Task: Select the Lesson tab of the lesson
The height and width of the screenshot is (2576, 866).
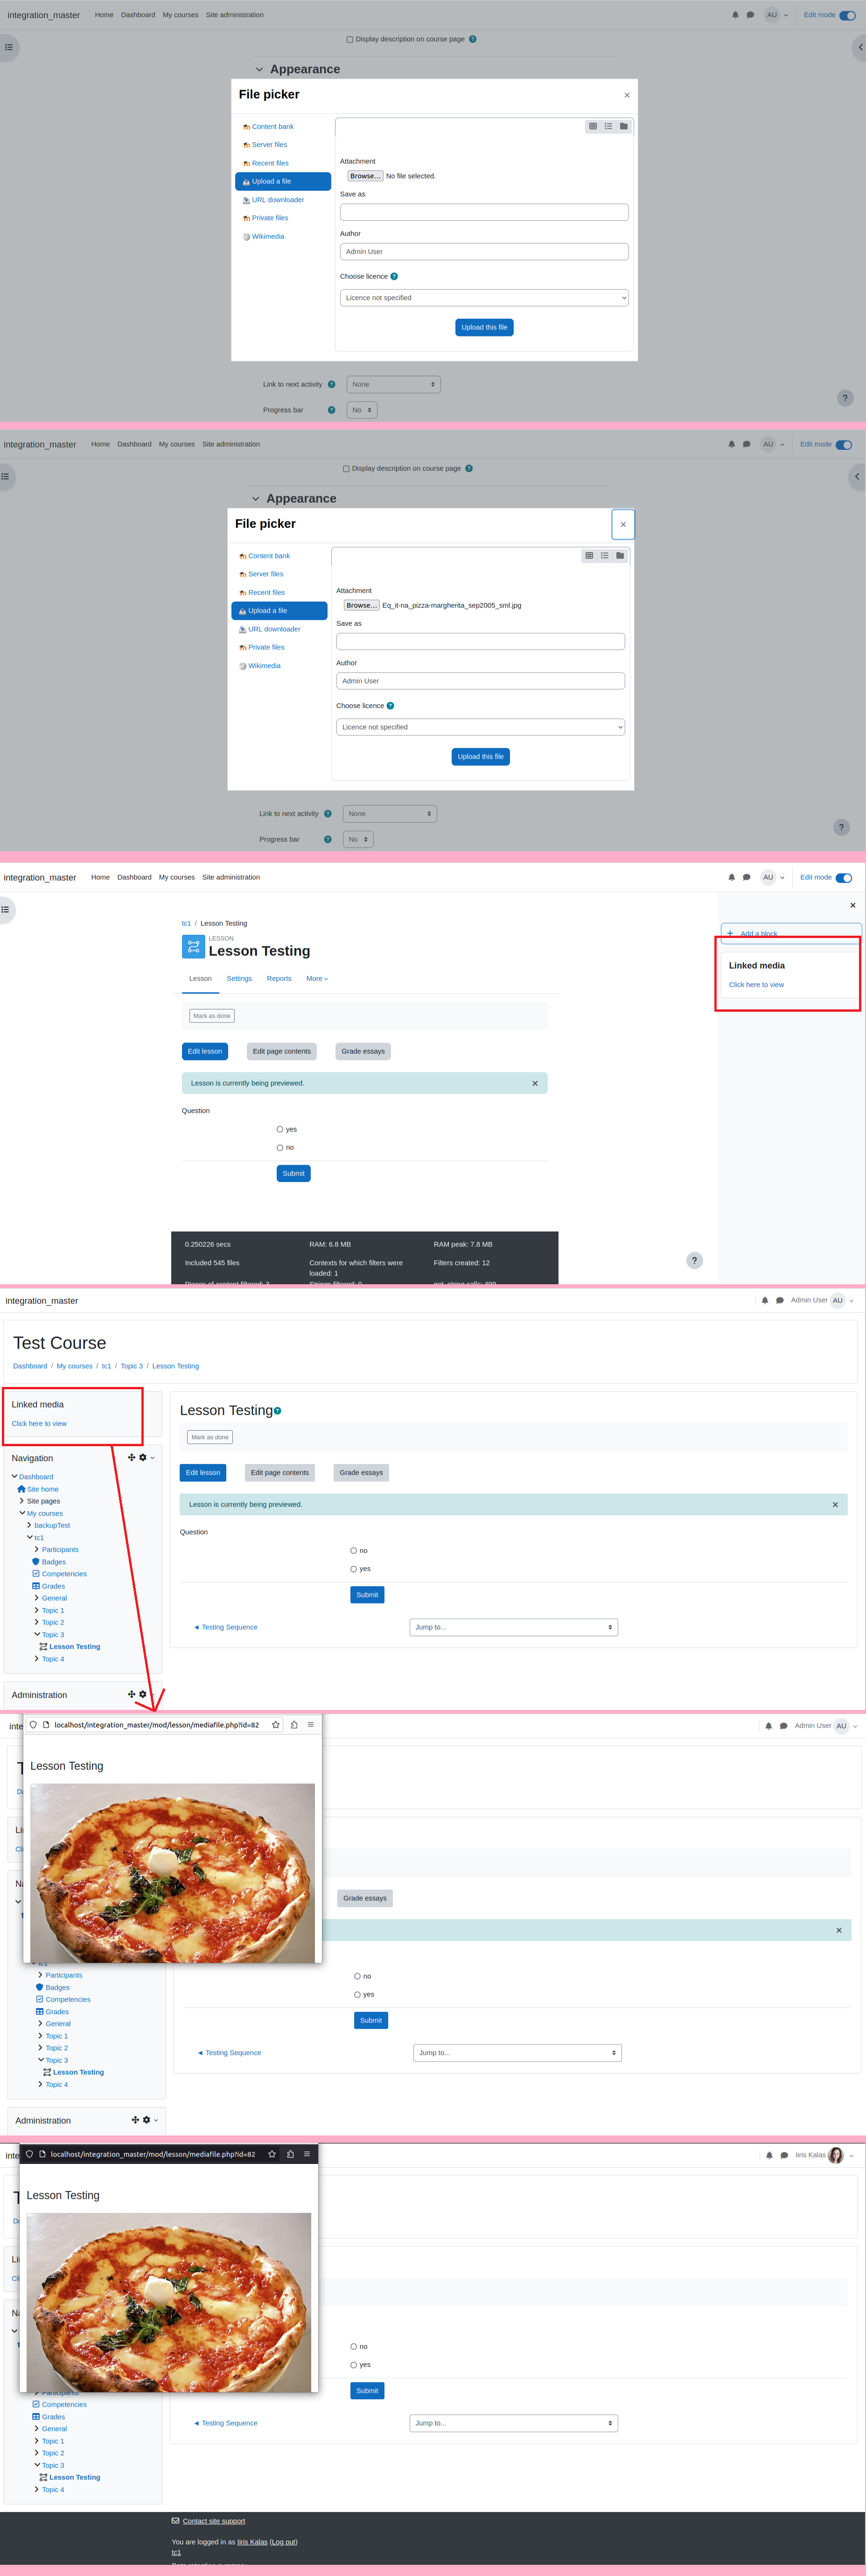Action: (200, 979)
